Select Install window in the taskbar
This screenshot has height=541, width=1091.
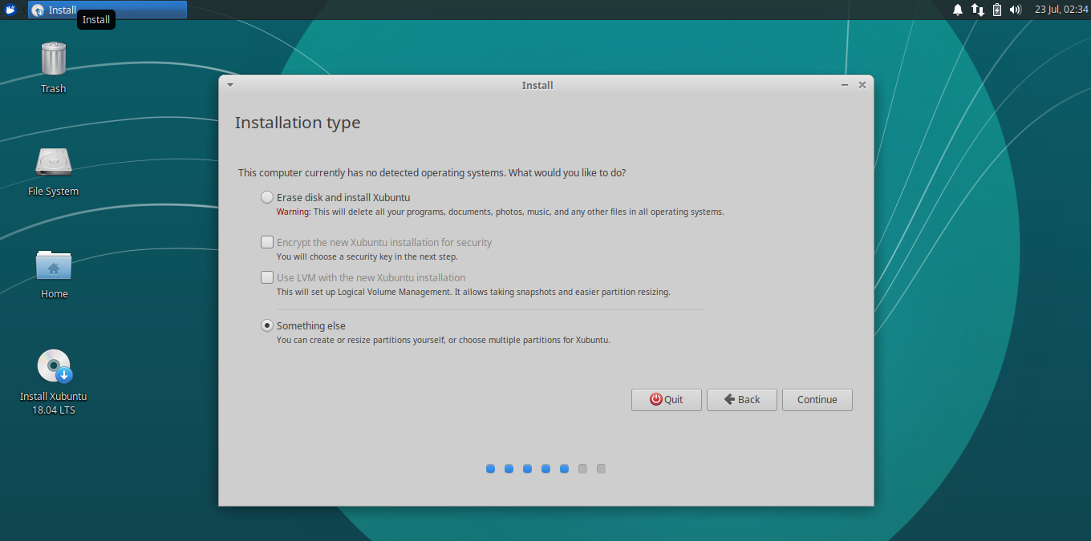pos(107,10)
